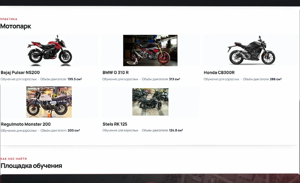300x183 pixels.
Task: Click 'Обучение для взрослых' under Bajaj Pulsar NS200
Action: (18, 79)
